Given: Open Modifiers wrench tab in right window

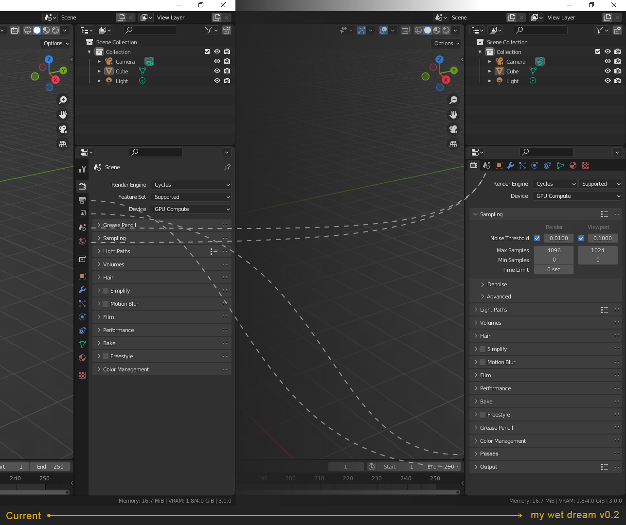Looking at the screenshot, I should 511,165.
